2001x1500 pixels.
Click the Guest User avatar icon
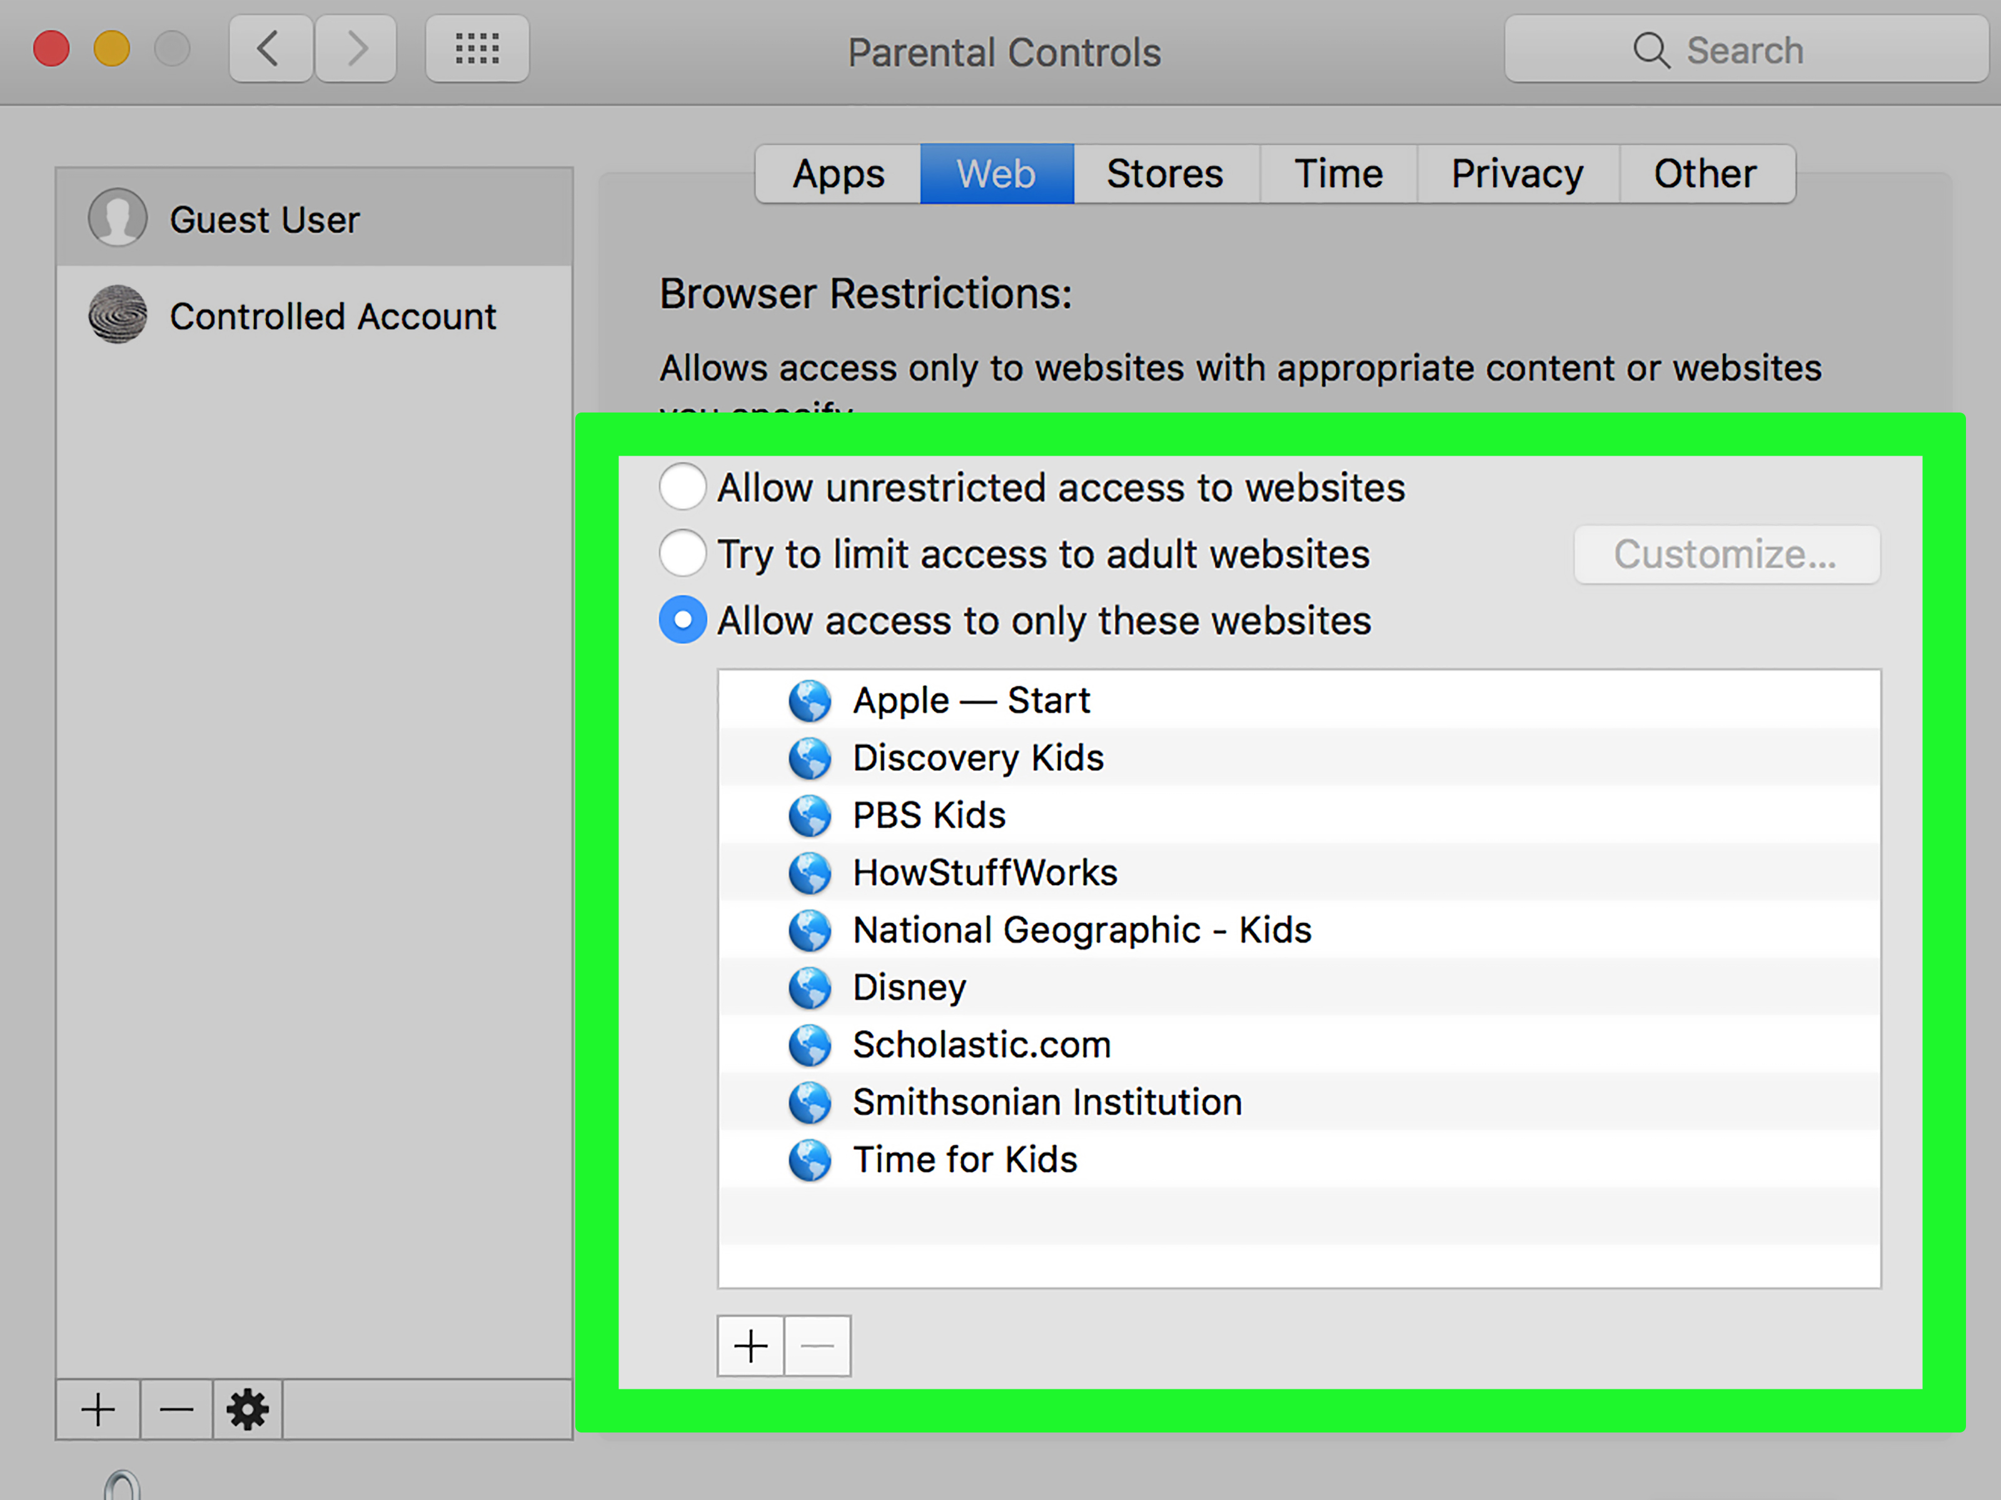point(118,217)
